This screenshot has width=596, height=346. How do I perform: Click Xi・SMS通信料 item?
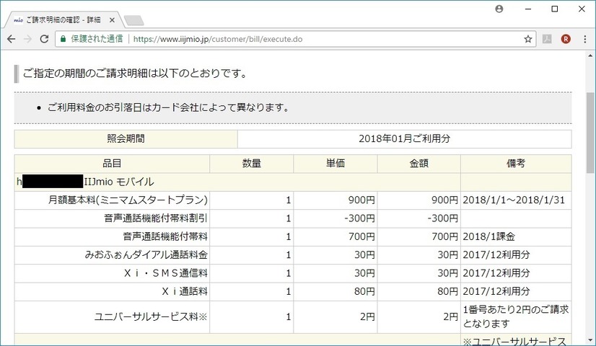click(x=166, y=272)
